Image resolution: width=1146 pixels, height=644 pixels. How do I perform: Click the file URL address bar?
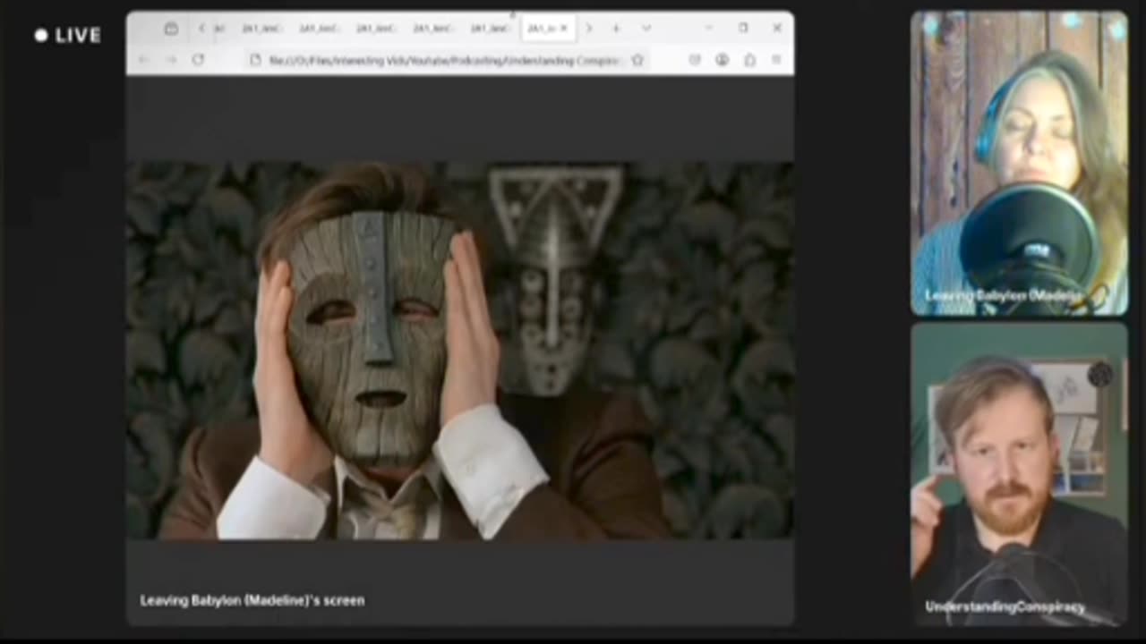[x=445, y=60]
